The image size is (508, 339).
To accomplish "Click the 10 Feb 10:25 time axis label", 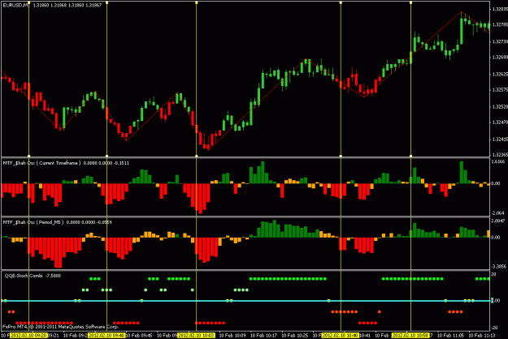I will tap(295, 336).
